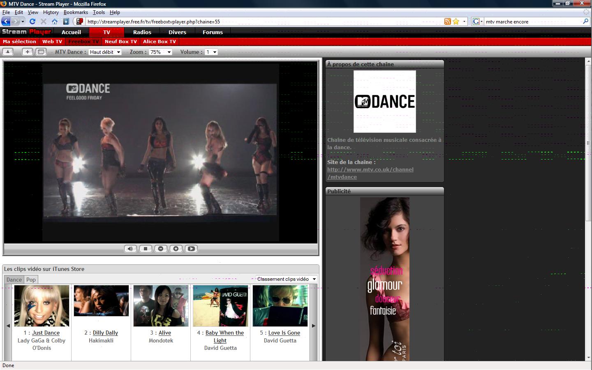Open the View menu
The width and height of the screenshot is (592, 370).
point(33,12)
